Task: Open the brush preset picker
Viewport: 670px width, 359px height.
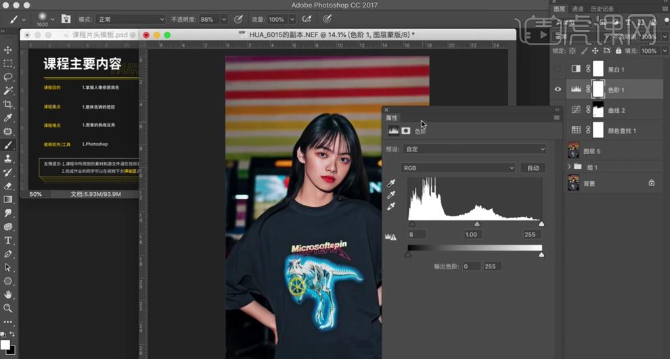Action: [x=52, y=19]
